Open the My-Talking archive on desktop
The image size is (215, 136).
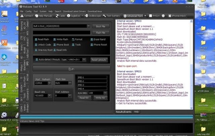[203, 117]
